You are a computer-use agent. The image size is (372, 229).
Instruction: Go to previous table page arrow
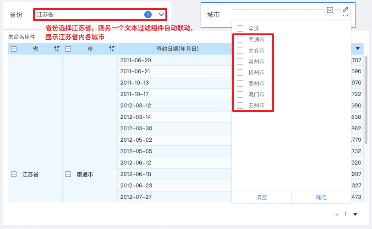(337, 214)
